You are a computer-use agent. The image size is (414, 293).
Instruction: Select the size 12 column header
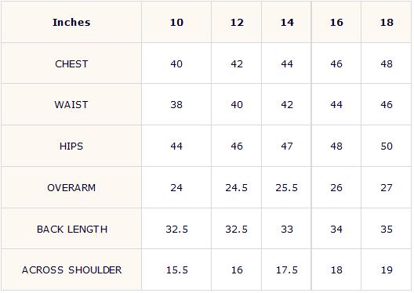coord(237,23)
